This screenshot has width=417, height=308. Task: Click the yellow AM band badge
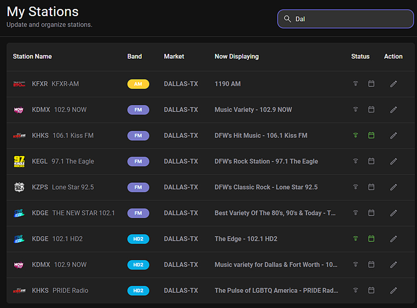point(138,84)
